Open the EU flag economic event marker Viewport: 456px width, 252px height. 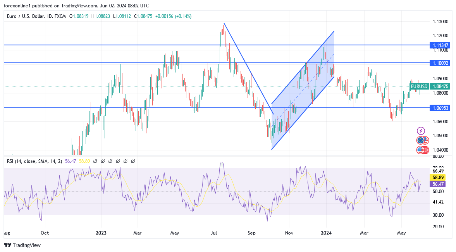click(420, 141)
